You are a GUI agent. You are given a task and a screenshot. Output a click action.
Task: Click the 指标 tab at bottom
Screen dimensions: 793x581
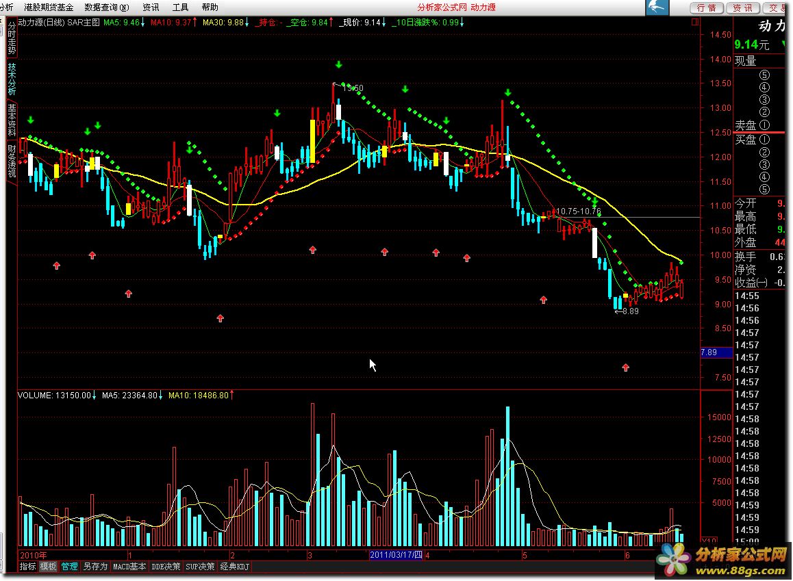(x=27, y=567)
